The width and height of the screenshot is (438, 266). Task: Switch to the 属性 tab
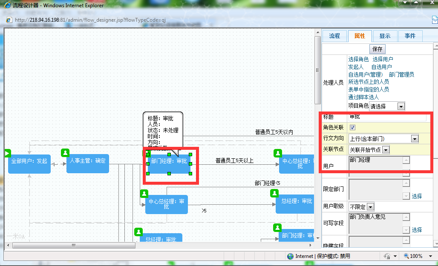(x=360, y=36)
